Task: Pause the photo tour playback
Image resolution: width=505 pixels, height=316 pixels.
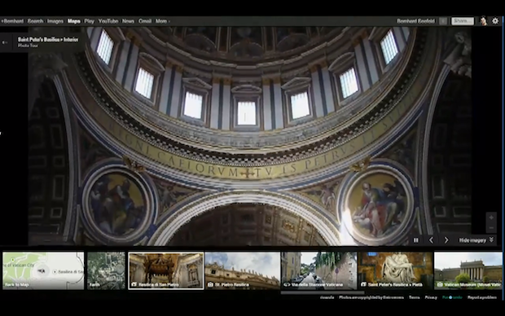Action: (415, 240)
